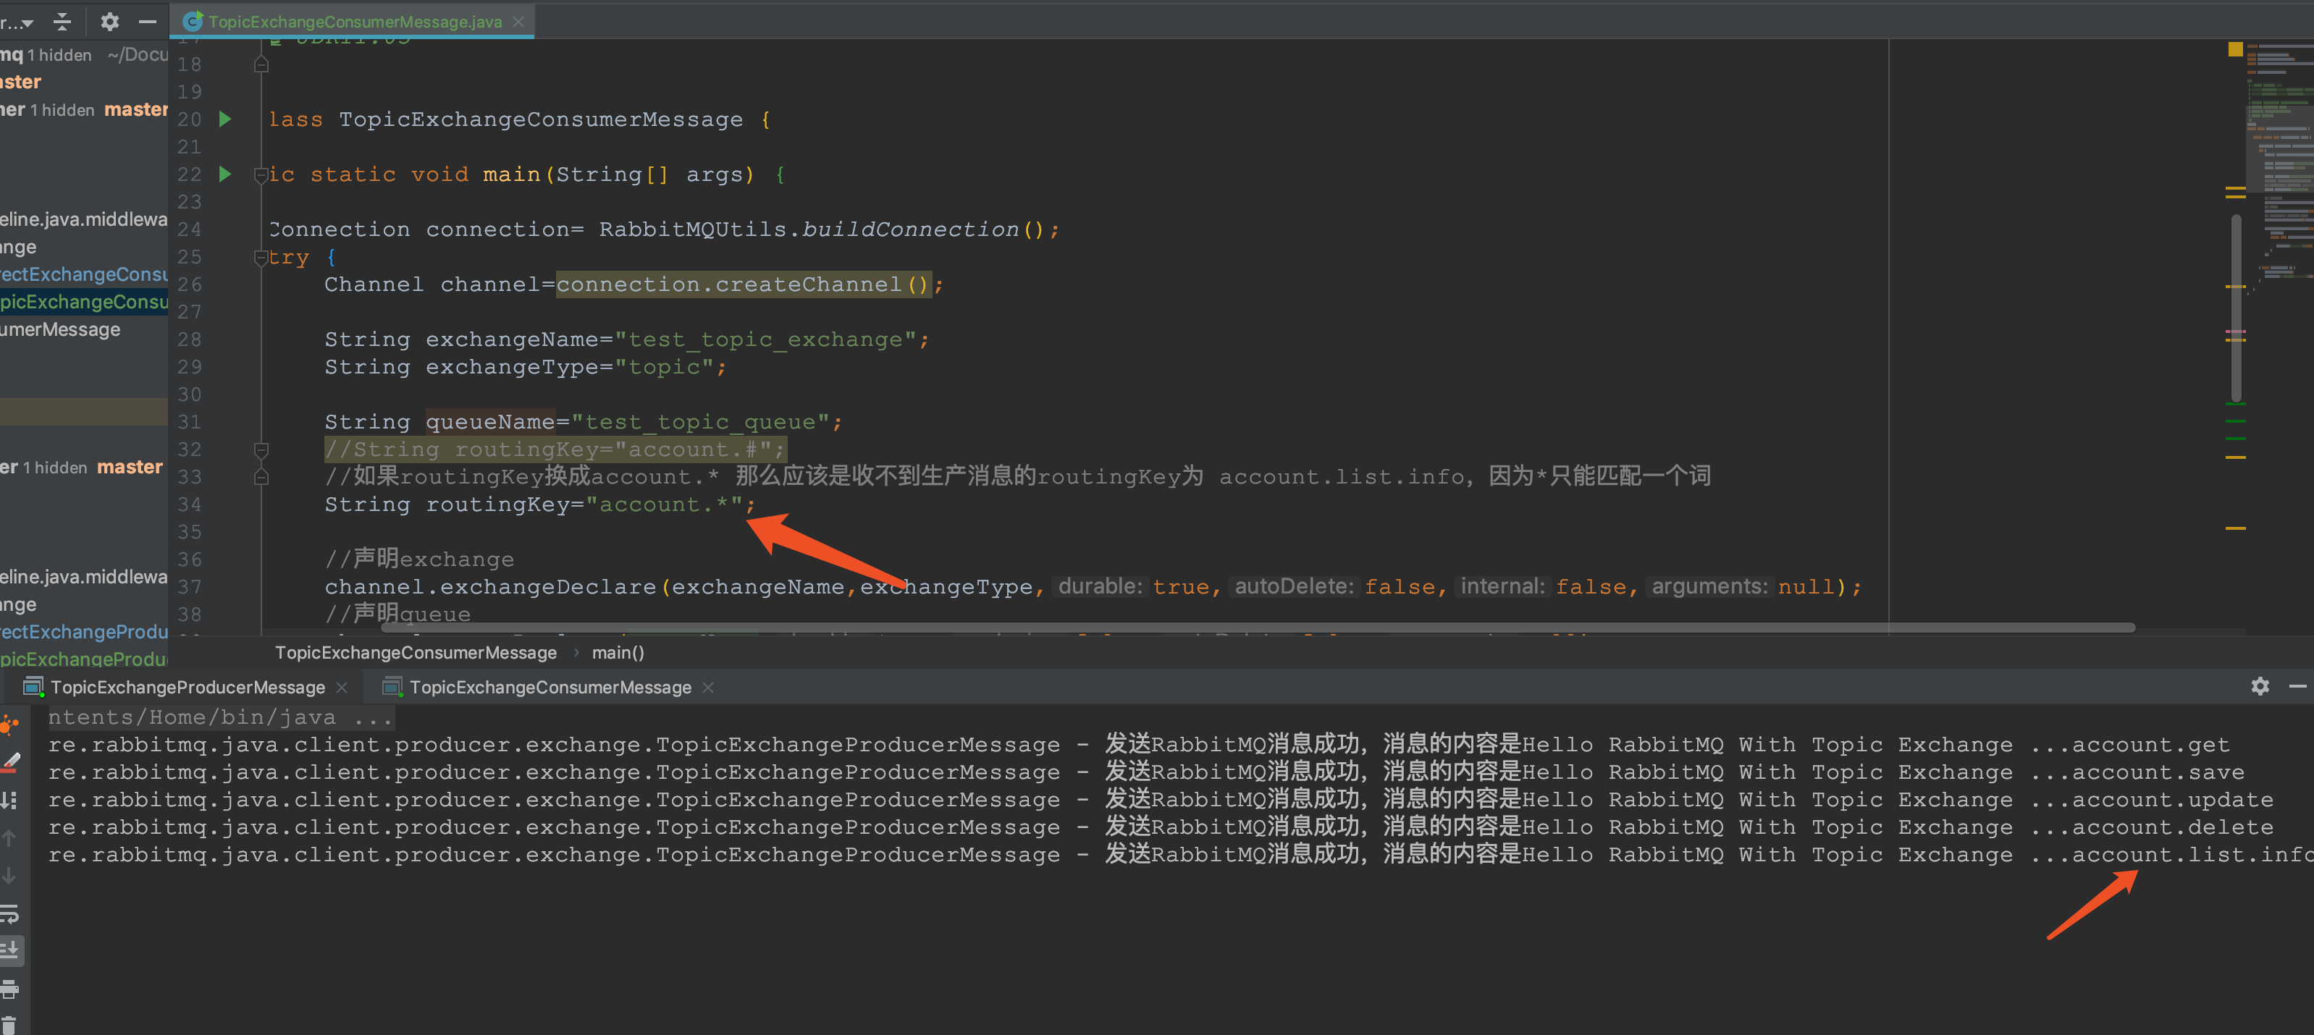The image size is (2314, 1035).
Task: Collapse the try block fold marker
Action: click(x=261, y=258)
